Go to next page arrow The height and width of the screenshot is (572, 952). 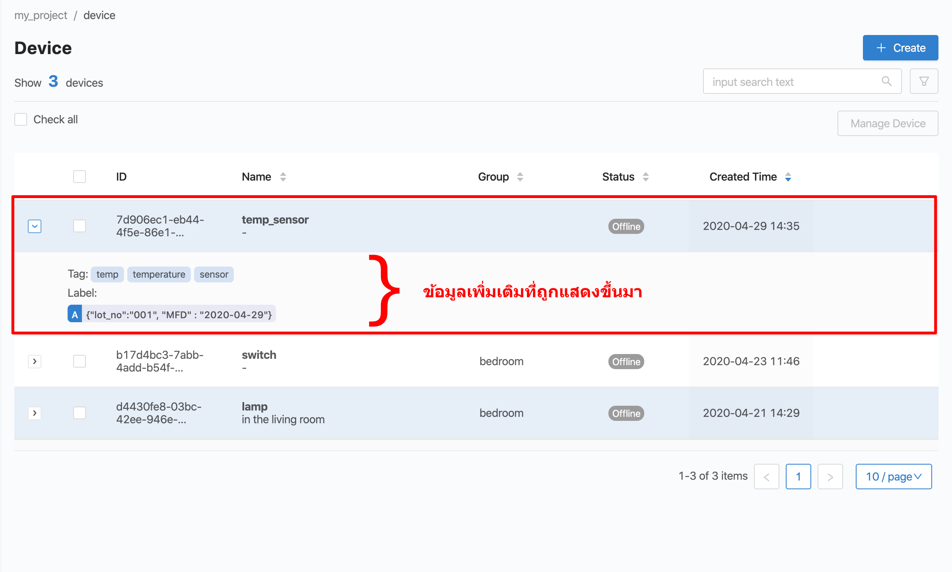point(830,477)
